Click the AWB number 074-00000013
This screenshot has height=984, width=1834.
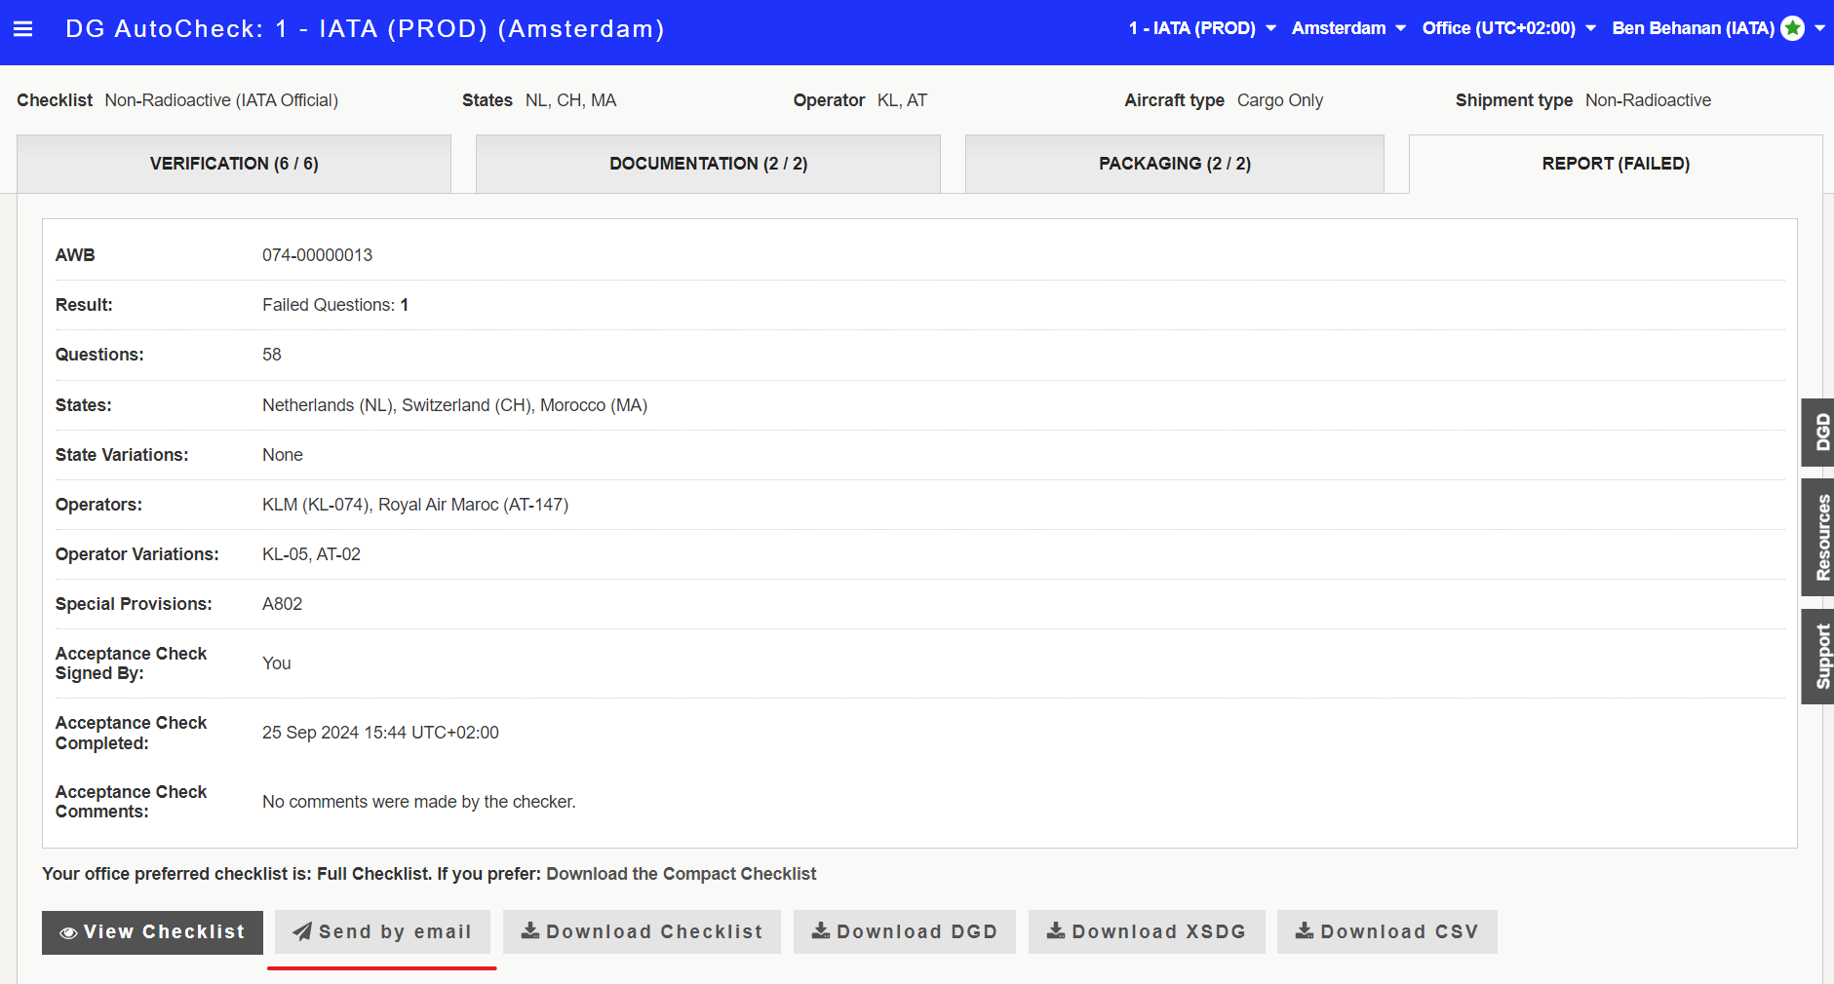click(x=317, y=255)
